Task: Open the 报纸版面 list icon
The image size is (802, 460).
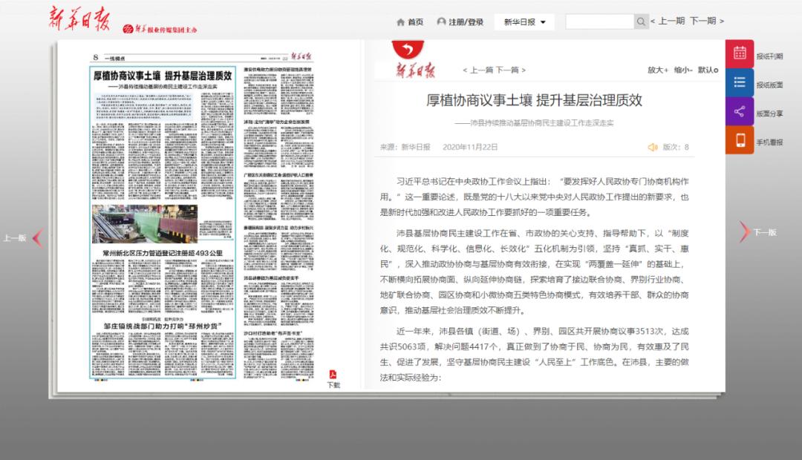Action: point(740,82)
